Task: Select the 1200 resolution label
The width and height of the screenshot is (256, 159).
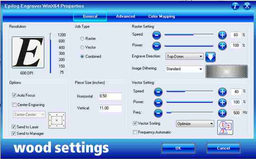Action: coord(62,35)
